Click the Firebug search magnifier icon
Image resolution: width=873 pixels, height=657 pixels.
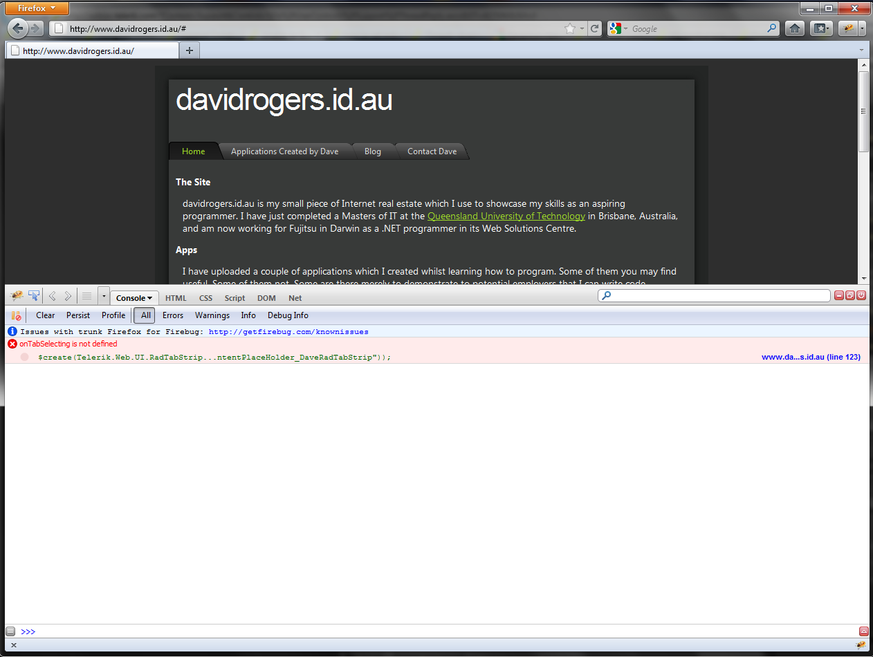607,296
